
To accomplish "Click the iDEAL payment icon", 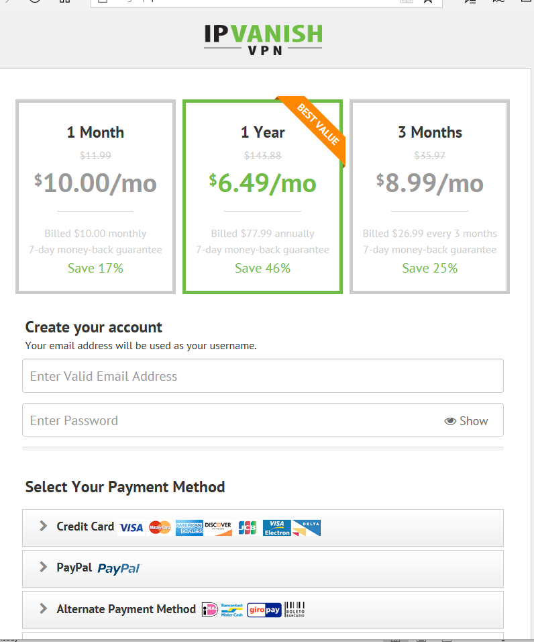I will pos(210,610).
